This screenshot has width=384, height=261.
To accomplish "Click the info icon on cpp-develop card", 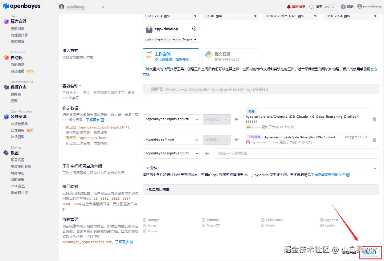I will [x=194, y=29].
